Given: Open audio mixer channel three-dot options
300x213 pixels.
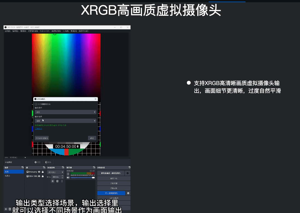Looking at the screenshot, I should pyautogui.click(x=68, y=174).
